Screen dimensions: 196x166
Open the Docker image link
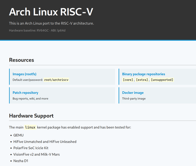(x=133, y=93)
